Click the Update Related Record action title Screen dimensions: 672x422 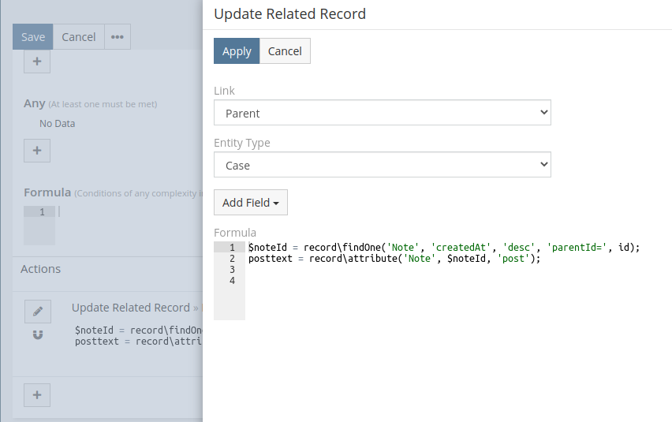130,308
